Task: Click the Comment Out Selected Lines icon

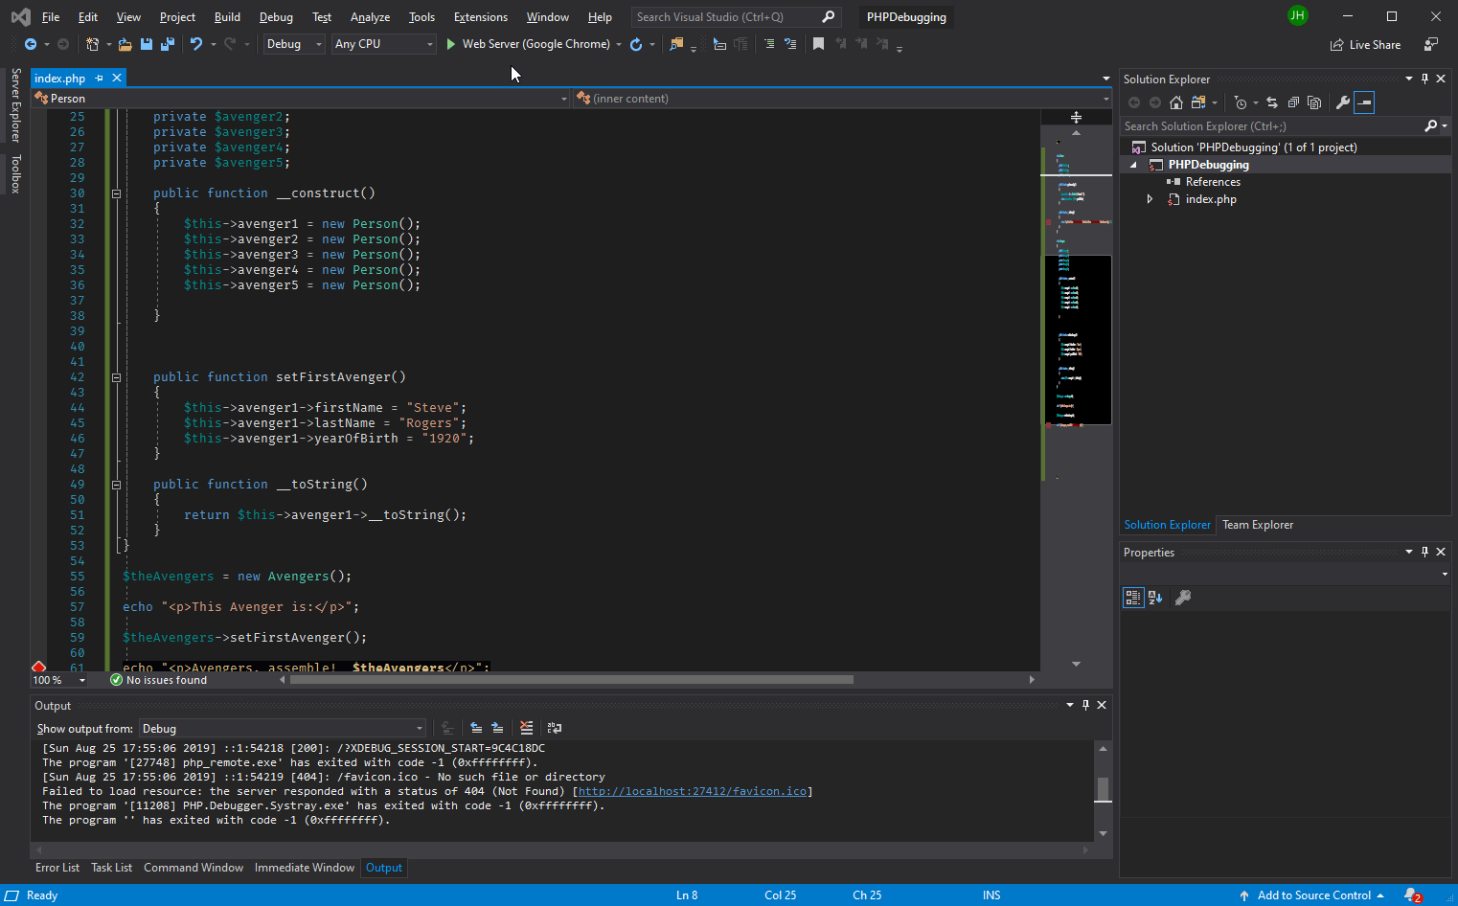Action: [x=769, y=44]
